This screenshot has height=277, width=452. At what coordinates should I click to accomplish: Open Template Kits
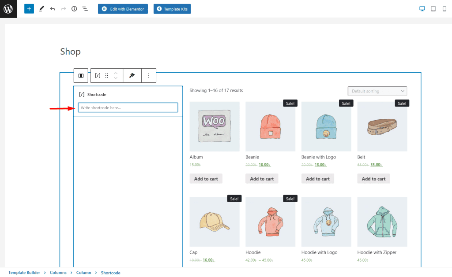pyautogui.click(x=172, y=9)
